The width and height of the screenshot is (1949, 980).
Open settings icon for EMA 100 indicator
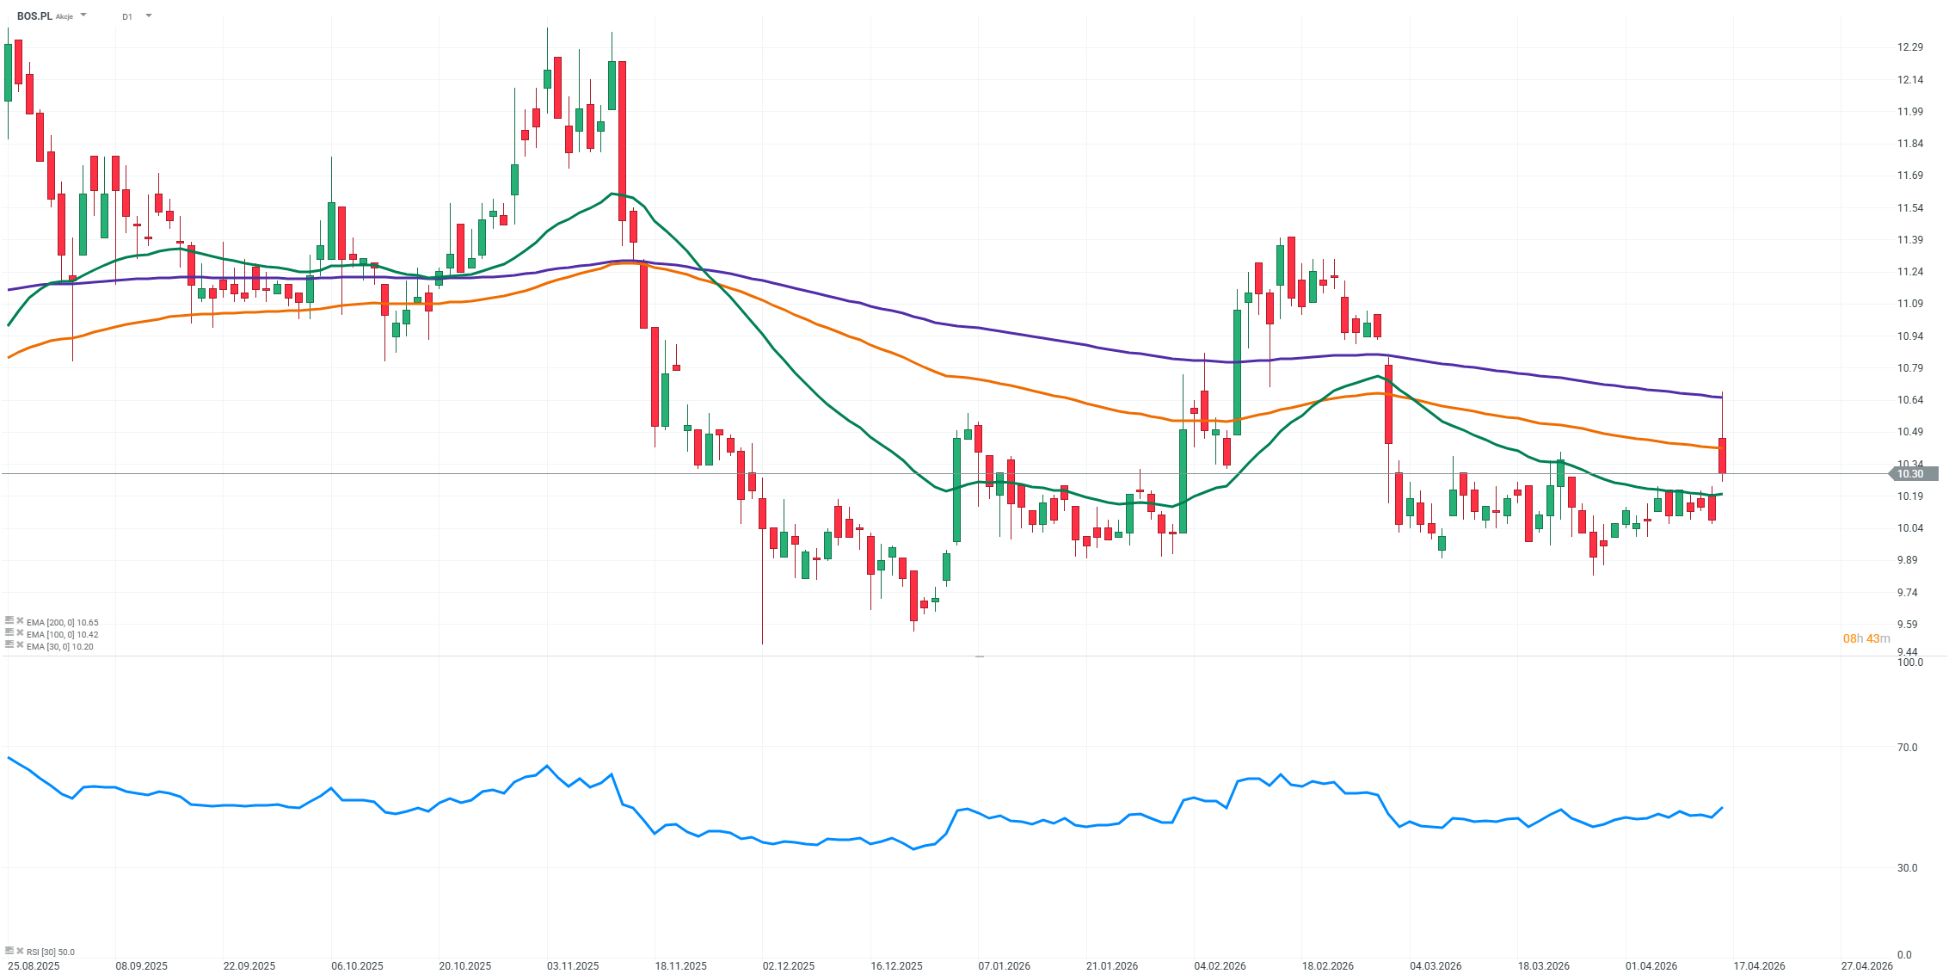[9, 632]
